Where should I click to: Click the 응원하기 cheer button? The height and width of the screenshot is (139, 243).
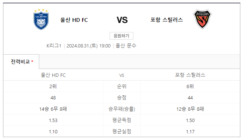point(121,36)
